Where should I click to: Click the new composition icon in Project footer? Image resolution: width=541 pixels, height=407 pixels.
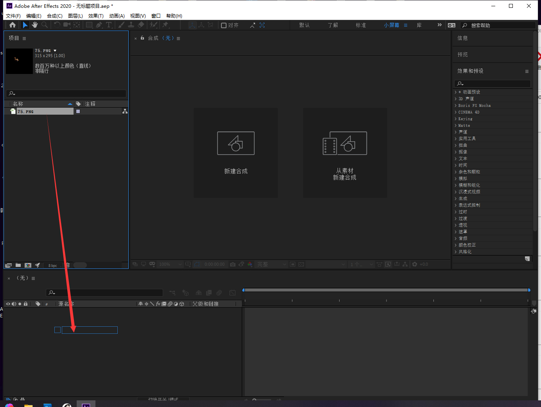[x=28, y=265]
